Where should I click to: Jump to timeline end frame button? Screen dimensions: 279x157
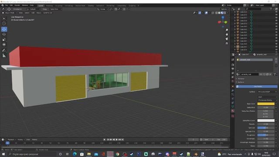(122, 140)
